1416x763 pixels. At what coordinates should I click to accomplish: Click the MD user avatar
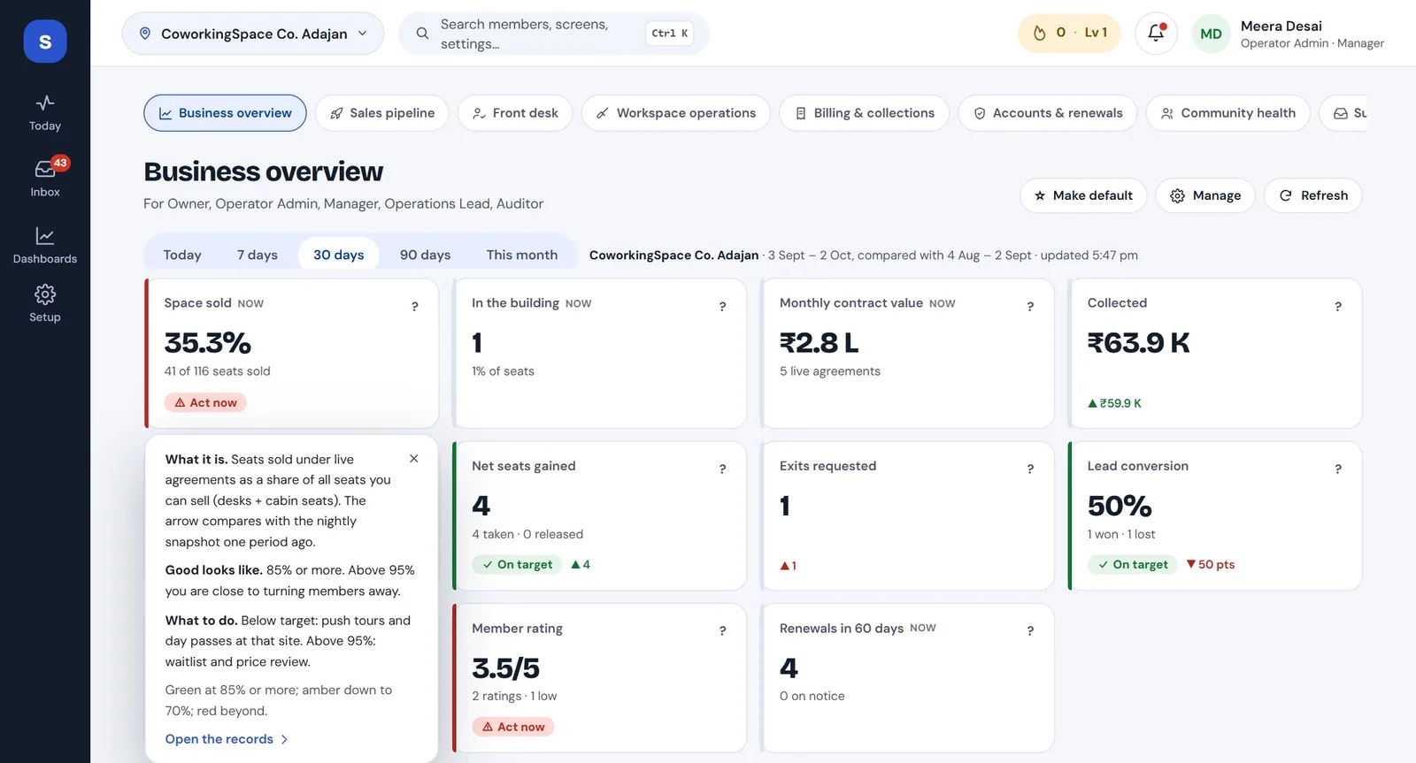[1211, 34]
